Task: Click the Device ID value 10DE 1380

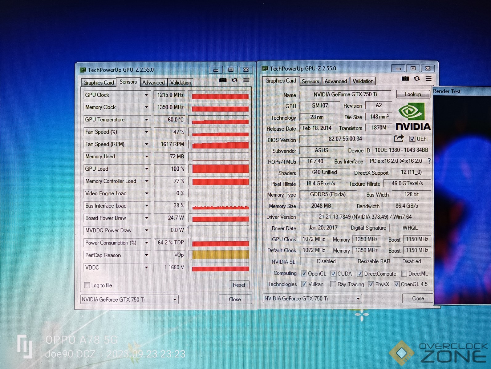Action: click(401, 150)
